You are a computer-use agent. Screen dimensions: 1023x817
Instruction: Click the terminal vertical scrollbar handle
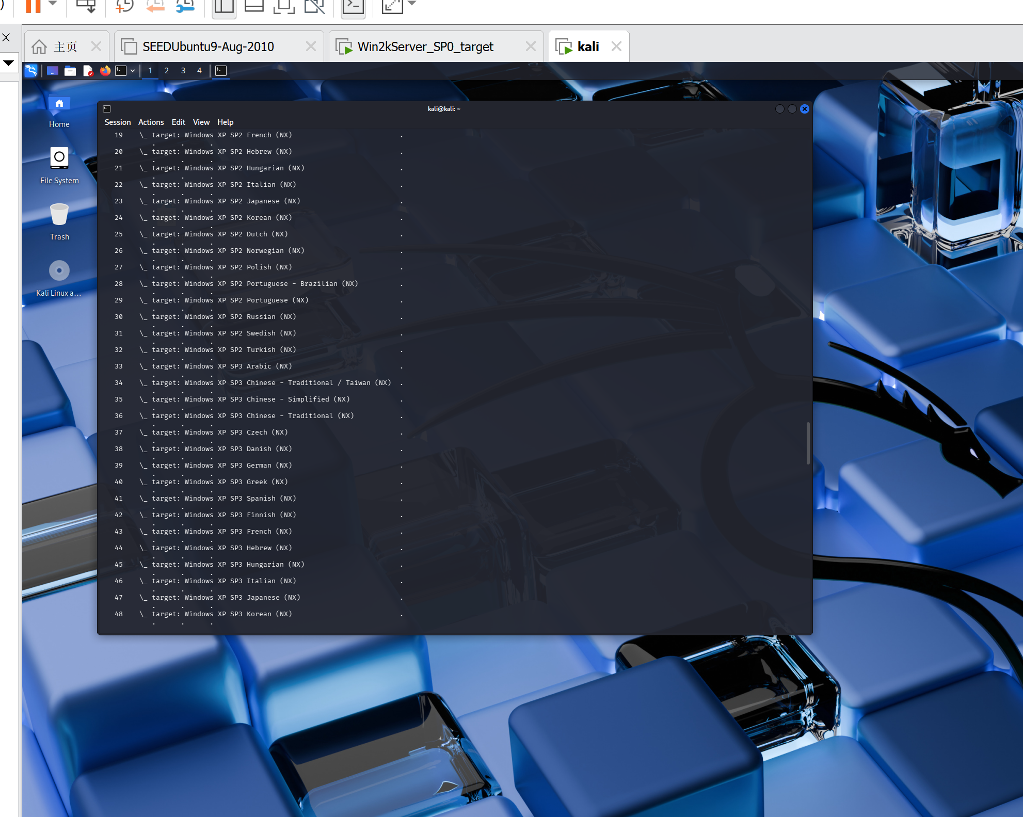tap(808, 443)
